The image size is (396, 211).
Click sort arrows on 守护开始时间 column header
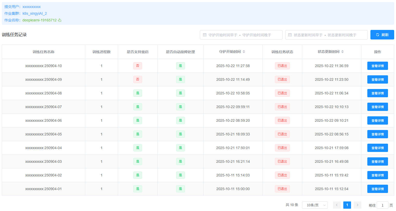(x=244, y=52)
